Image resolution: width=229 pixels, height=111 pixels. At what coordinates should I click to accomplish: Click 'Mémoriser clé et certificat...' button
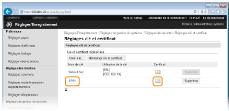coord(106,58)
